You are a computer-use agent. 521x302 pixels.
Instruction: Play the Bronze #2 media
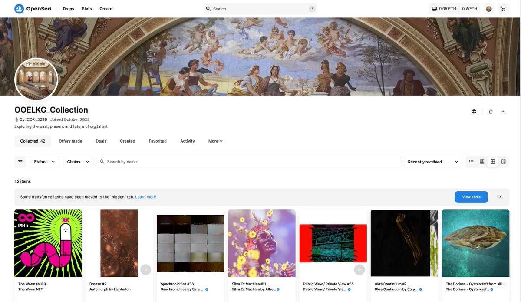click(x=146, y=270)
